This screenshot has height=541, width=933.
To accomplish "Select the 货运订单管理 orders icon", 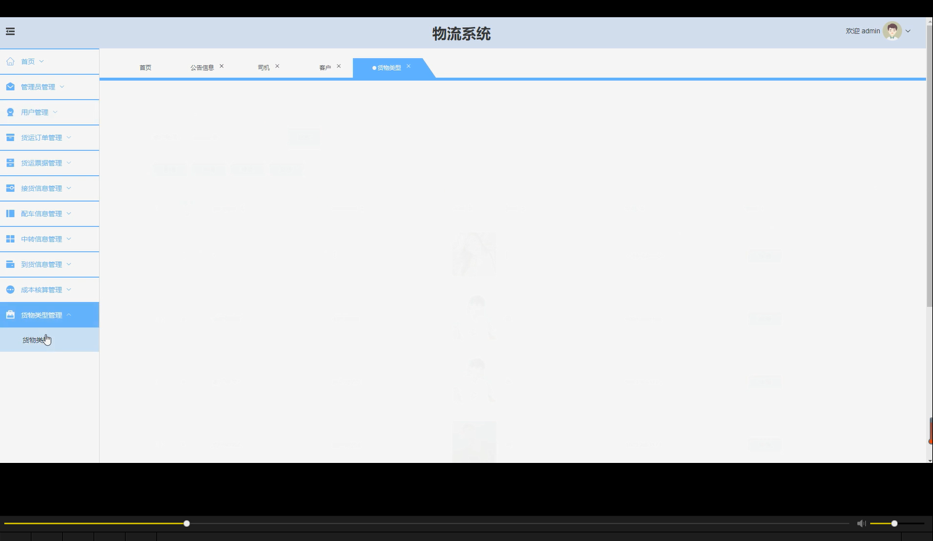I will click(x=9, y=137).
